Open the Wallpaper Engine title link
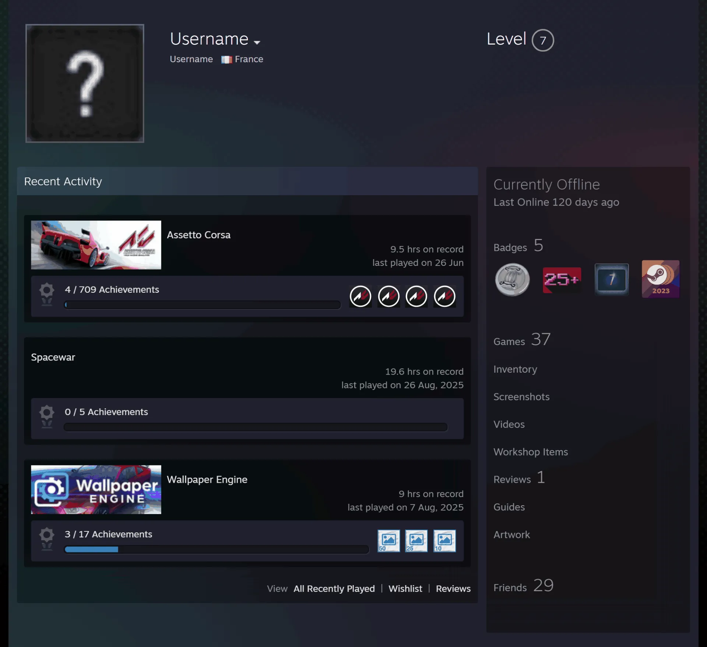The height and width of the screenshot is (647, 707). click(207, 479)
